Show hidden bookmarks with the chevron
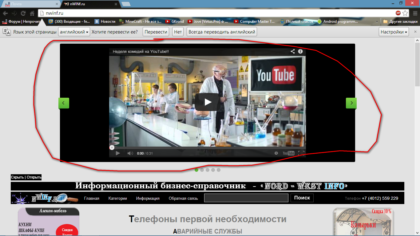420x236 pixels. click(x=377, y=22)
